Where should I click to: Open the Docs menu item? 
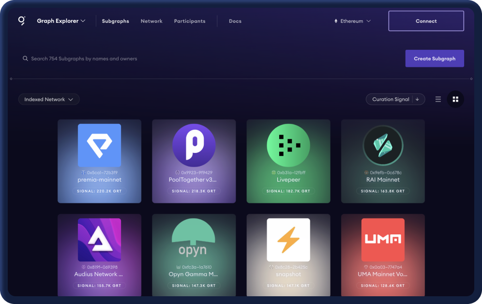point(235,21)
